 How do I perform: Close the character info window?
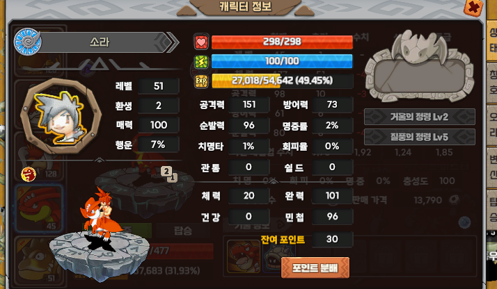click(473, 7)
